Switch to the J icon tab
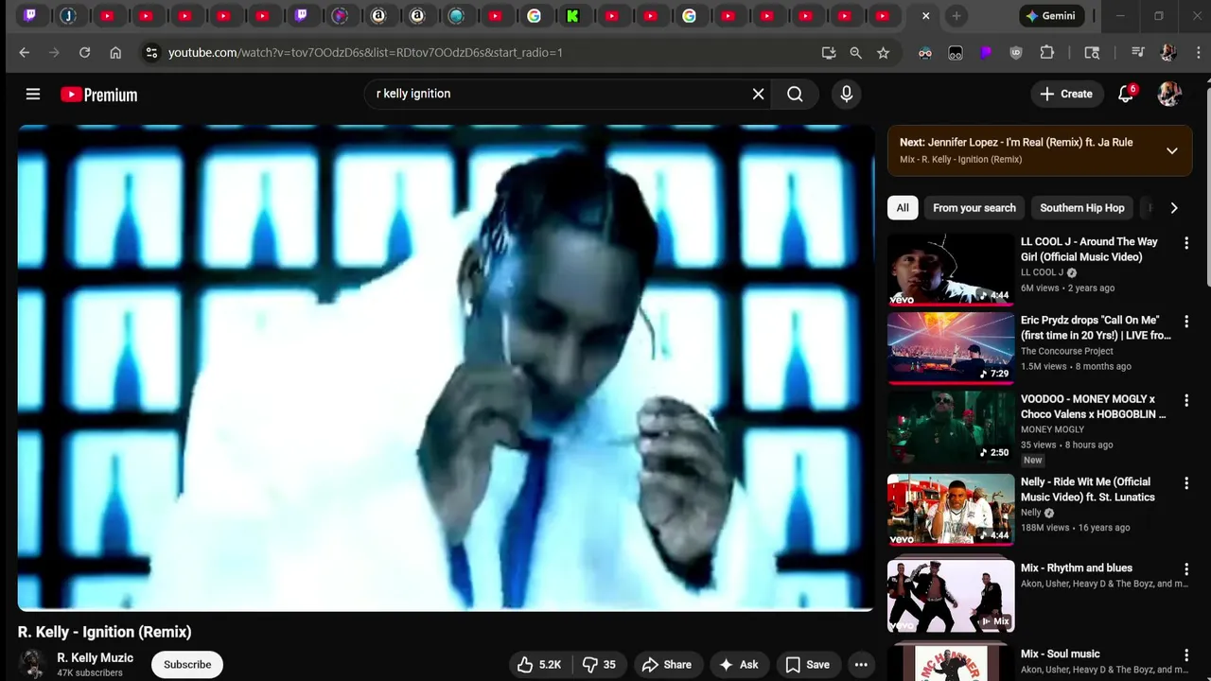 coord(68,15)
